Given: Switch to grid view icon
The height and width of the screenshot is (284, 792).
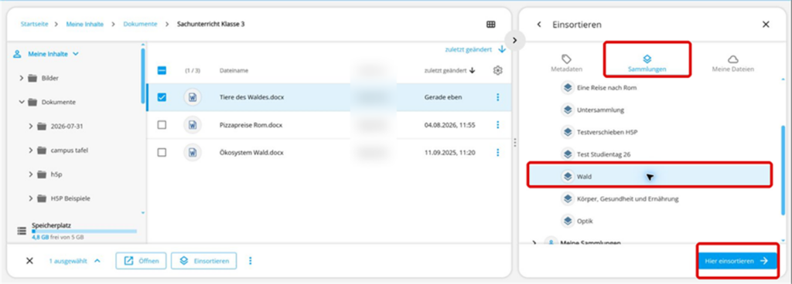Looking at the screenshot, I should tap(490, 24).
